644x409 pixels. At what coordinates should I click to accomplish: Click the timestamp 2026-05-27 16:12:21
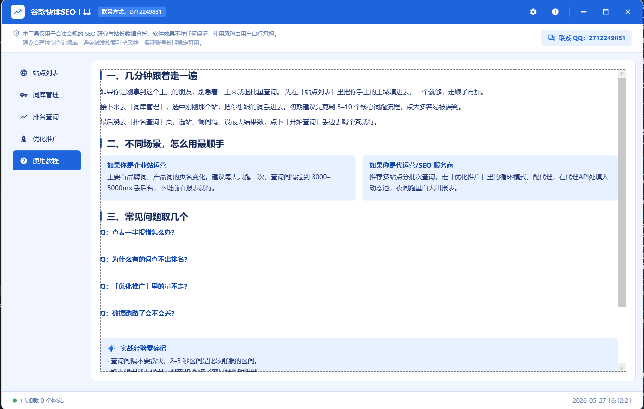tap(602, 401)
